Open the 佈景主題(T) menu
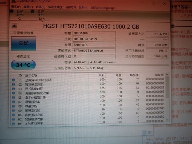This screenshot has height=144, width=192. pyautogui.click(x=56, y=7)
